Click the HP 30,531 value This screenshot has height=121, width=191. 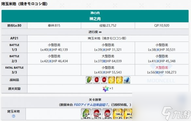tap(168, 50)
